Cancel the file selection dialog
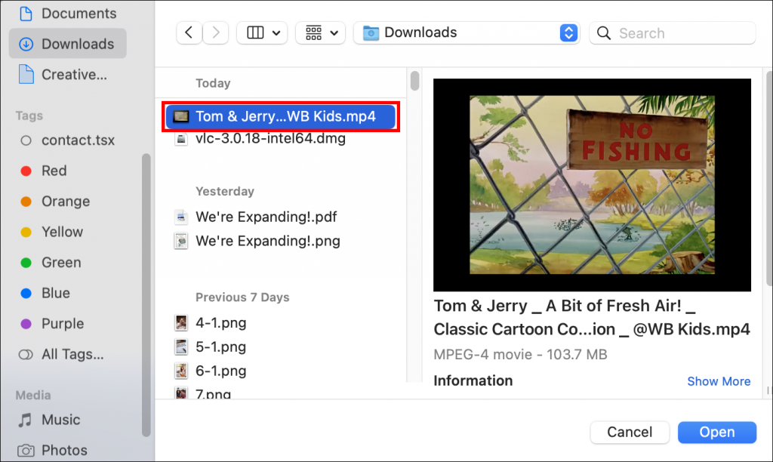The width and height of the screenshot is (773, 462). click(x=630, y=432)
